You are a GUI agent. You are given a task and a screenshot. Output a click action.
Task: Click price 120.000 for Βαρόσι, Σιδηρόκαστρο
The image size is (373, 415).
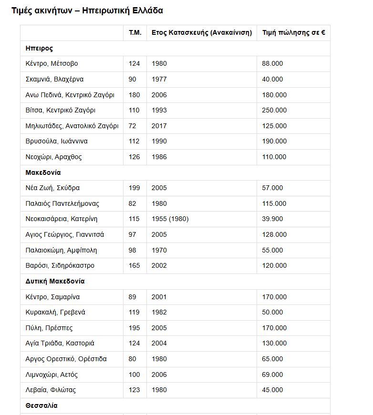tap(275, 265)
